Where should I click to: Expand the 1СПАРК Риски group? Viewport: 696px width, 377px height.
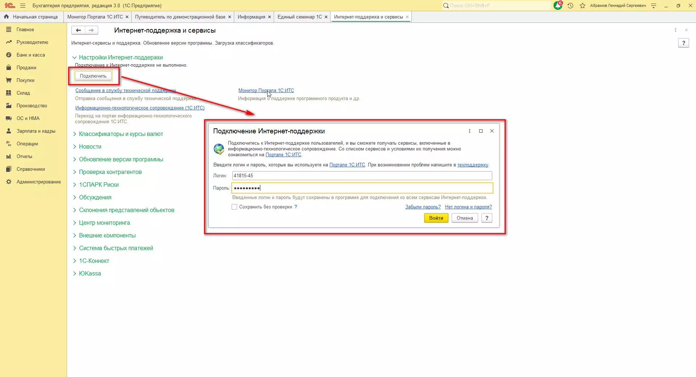pos(96,185)
